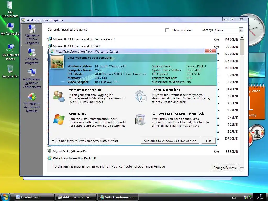The height and width of the screenshot is (201, 268).
Task: Click the analog clock gadget
Action: coord(255,30)
